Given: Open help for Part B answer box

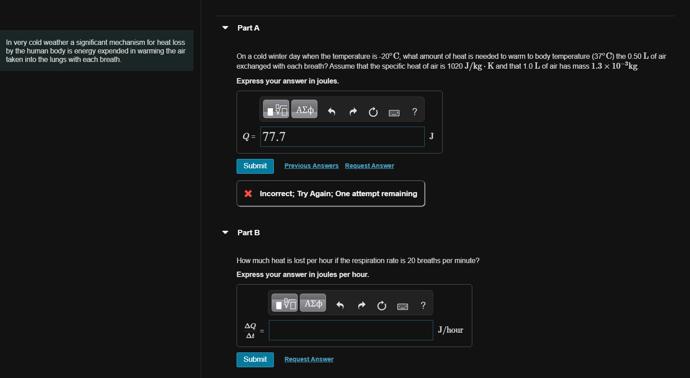Looking at the screenshot, I should 423,306.
